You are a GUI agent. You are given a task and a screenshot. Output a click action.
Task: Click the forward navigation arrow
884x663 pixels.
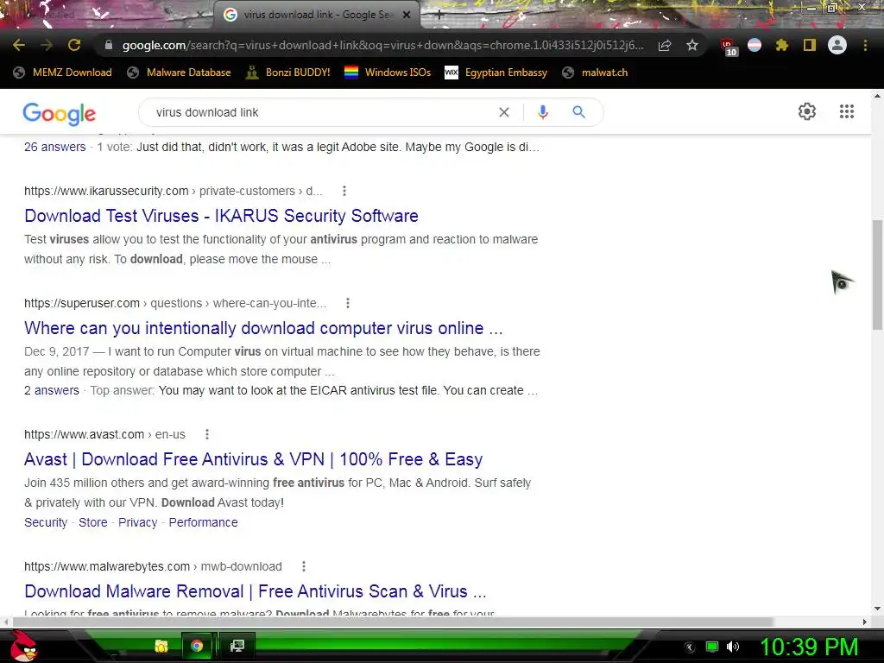(47, 45)
